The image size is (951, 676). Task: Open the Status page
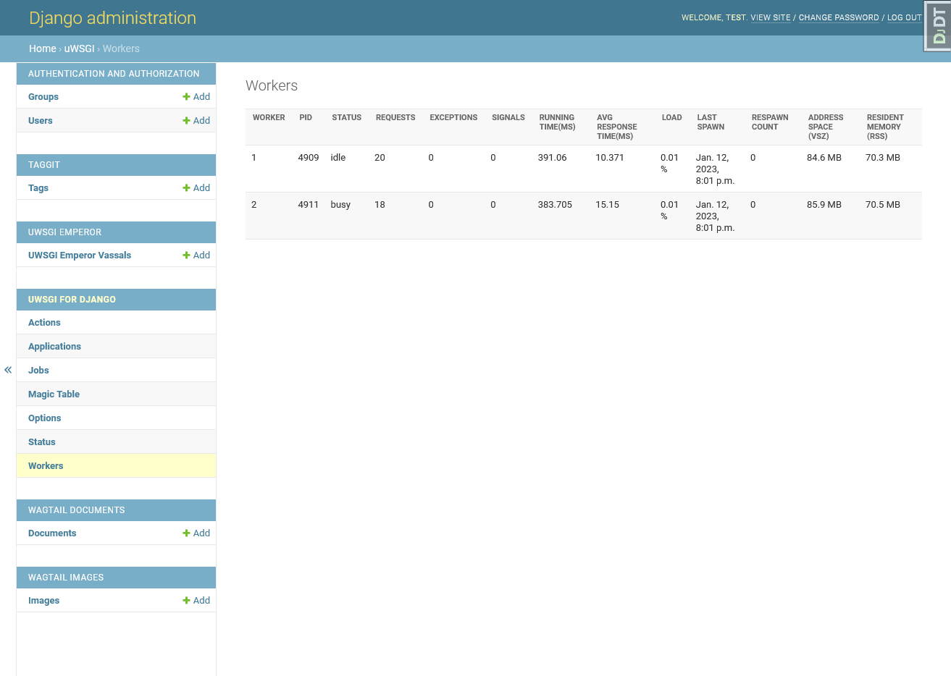click(41, 442)
